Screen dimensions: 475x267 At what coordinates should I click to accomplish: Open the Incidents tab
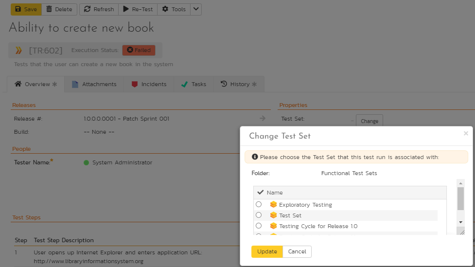coord(149,84)
